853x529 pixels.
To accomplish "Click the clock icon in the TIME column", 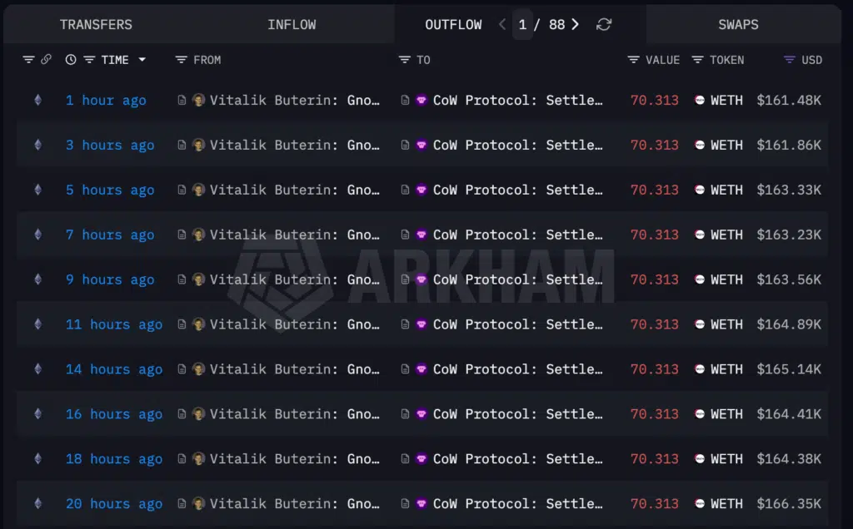I will tap(70, 59).
